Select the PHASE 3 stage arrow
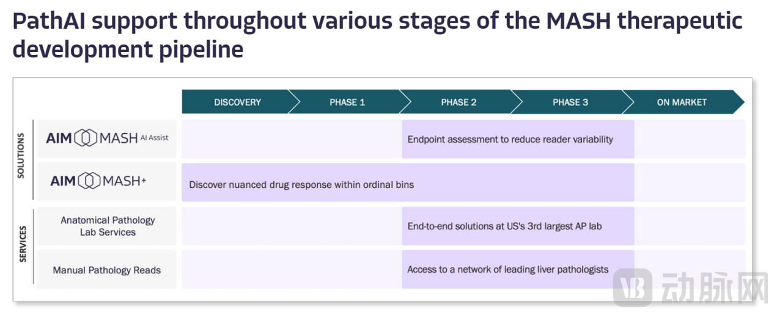 pos(570,102)
